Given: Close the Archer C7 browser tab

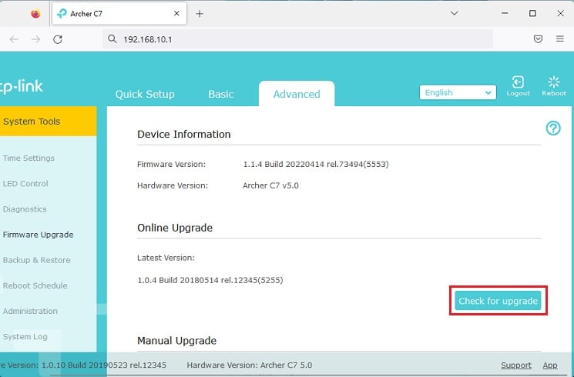Looking at the screenshot, I should click(176, 14).
